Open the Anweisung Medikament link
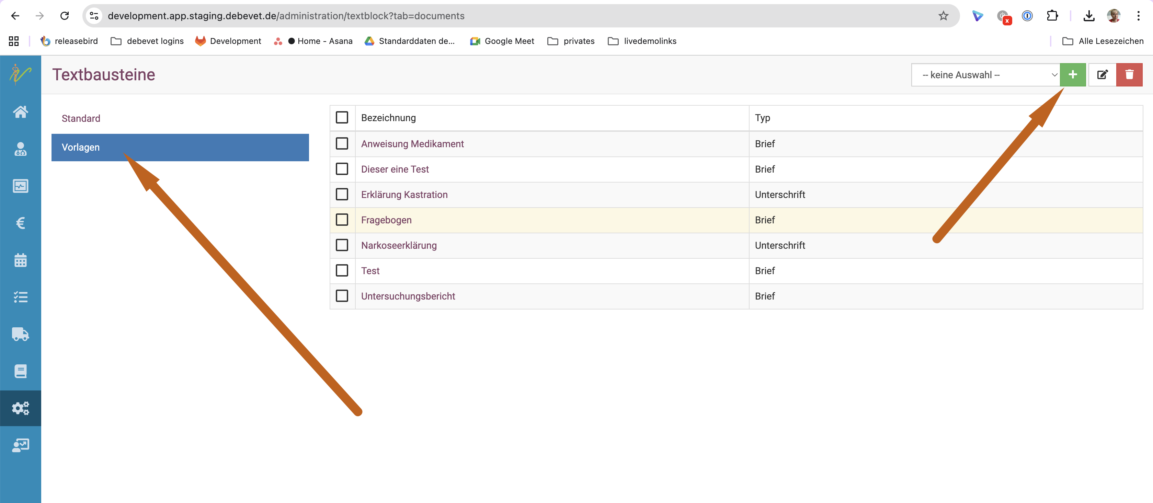 point(412,143)
